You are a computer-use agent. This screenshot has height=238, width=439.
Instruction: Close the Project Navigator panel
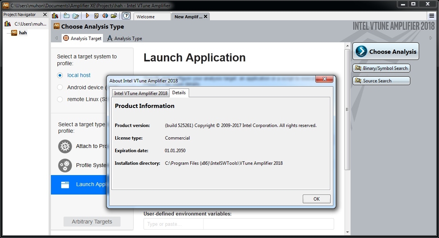click(x=45, y=14)
